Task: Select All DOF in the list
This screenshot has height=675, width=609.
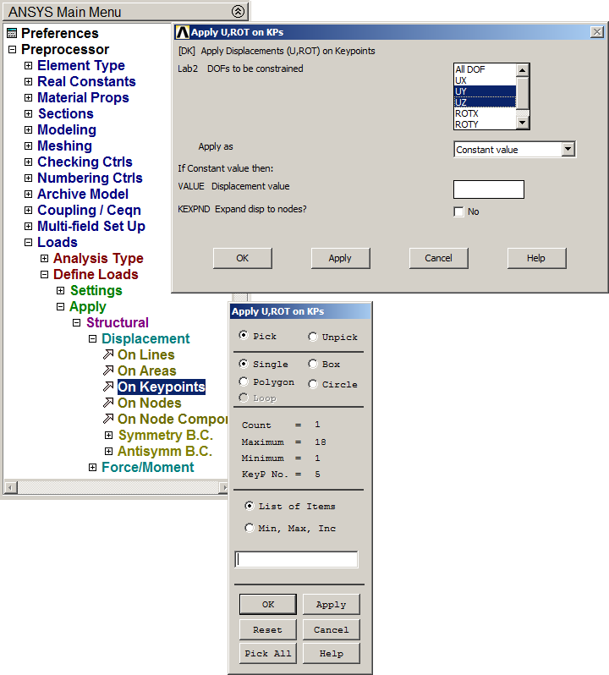Action: [x=484, y=69]
